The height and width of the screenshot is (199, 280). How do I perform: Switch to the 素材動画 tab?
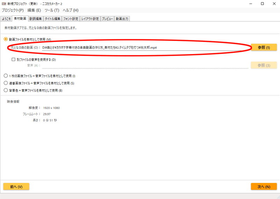pos(20,19)
